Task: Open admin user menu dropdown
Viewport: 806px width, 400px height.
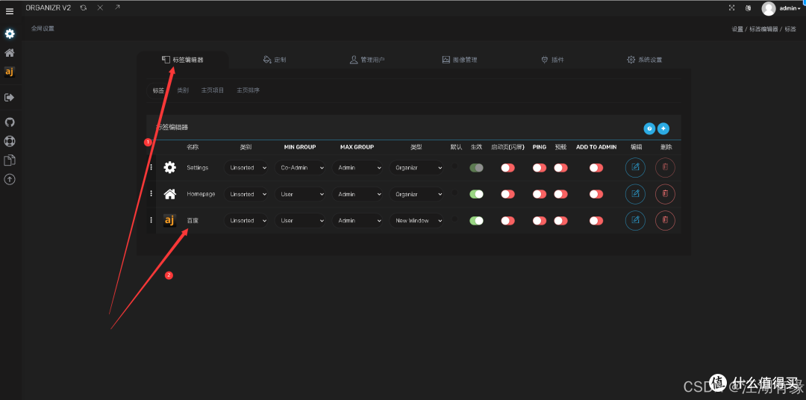Action: pos(790,8)
